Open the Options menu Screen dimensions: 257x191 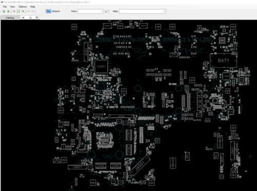click(x=23, y=7)
